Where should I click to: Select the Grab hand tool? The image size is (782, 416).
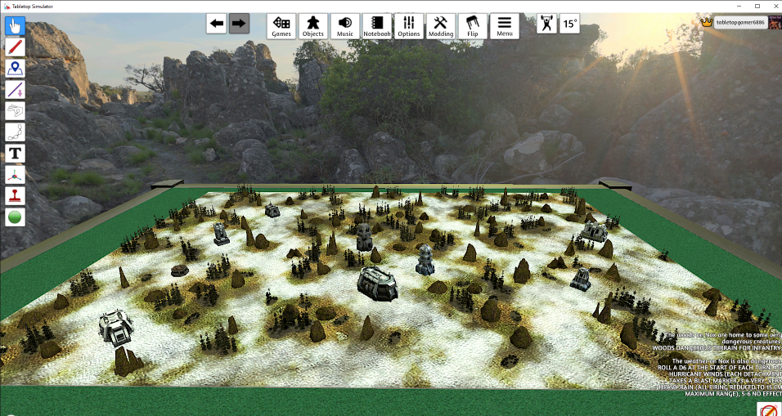tap(15, 25)
